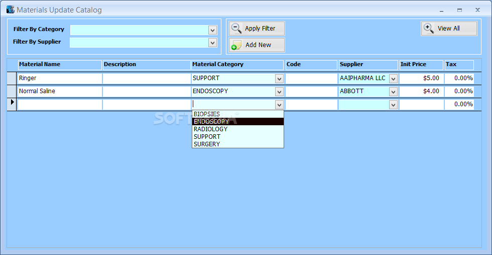Click the empty Code cell in new row
The height and width of the screenshot is (255, 492).
311,104
